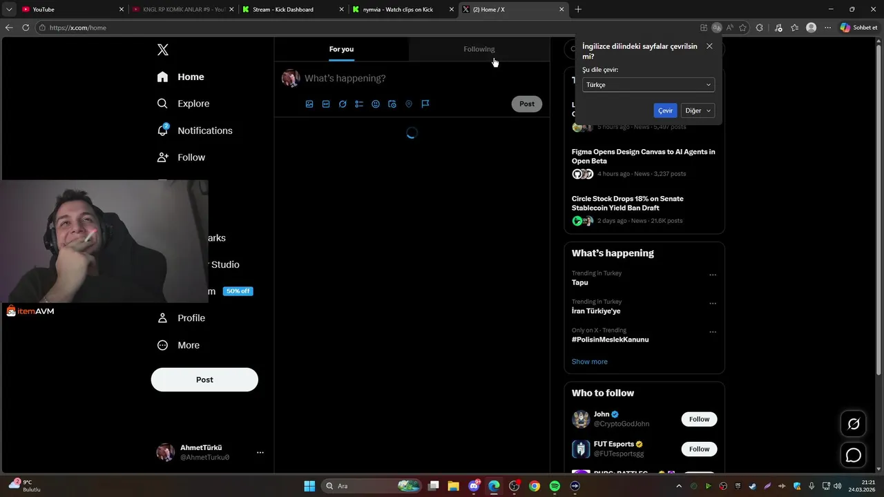Screen dimensions: 884x497
Task: Open Sohbet et Copilot button
Action: click(858, 28)
